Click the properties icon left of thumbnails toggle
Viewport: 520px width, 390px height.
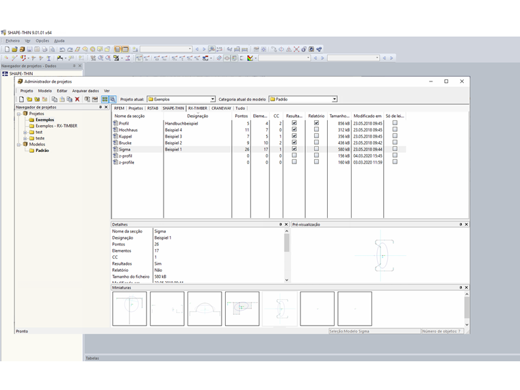95,99
